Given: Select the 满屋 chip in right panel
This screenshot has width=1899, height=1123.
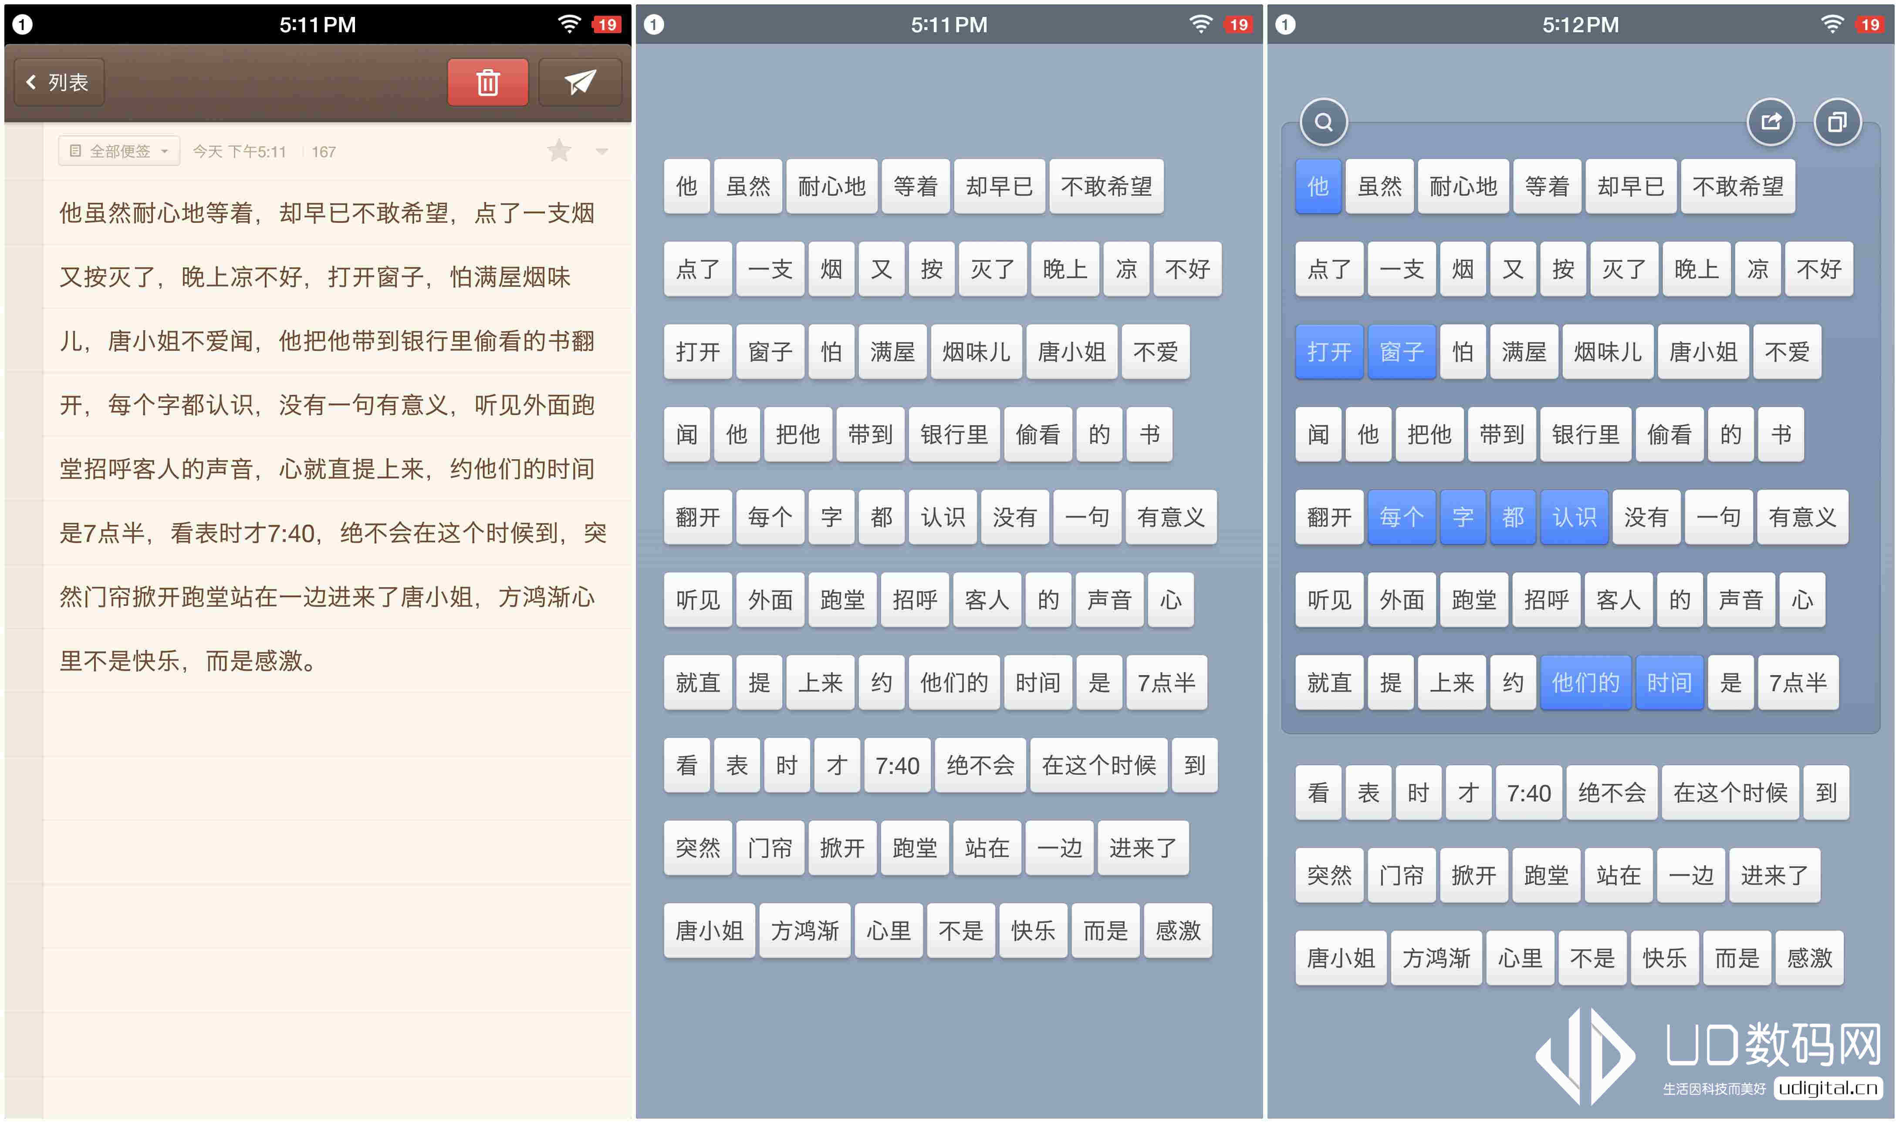Looking at the screenshot, I should [x=1524, y=352].
